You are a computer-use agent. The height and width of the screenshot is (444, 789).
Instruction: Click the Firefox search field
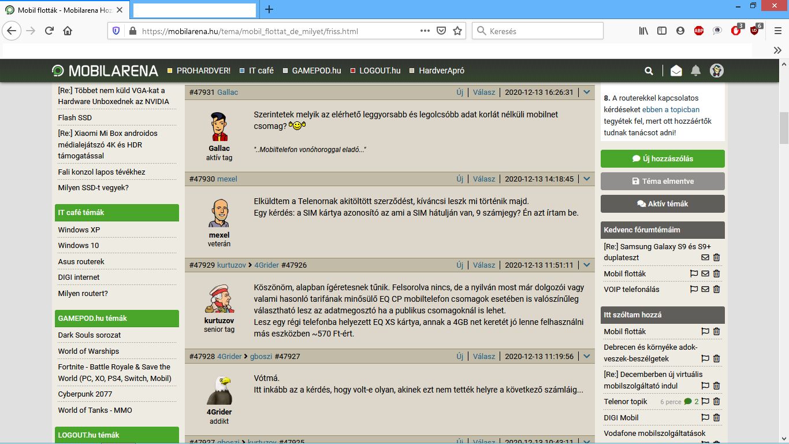pyautogui.click(x=538, y=31)
